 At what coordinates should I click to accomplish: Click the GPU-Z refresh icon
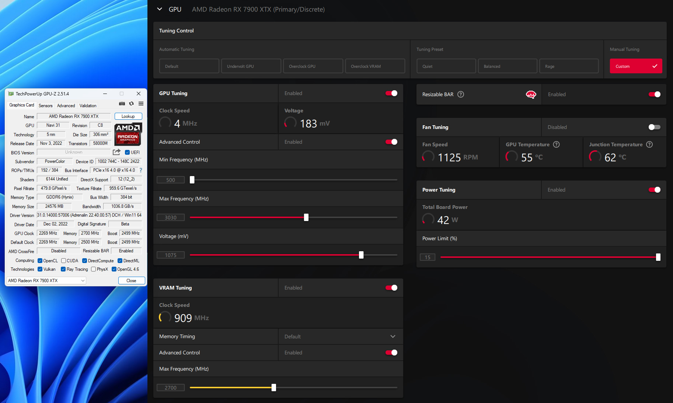point(131,104)
